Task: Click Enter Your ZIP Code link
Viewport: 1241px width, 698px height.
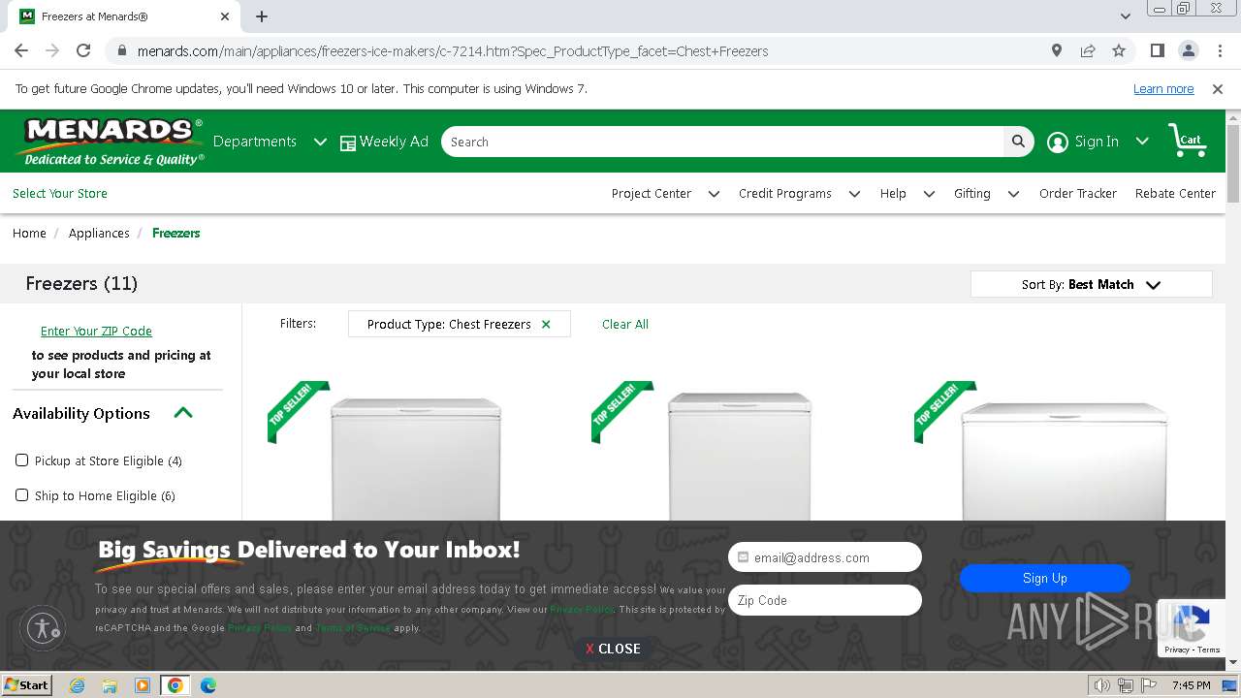Action: [x=96, y=332]
